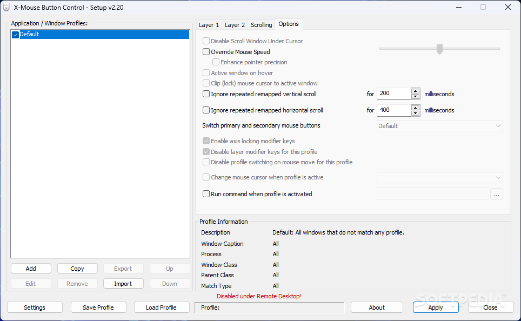Toggle the Default profile checkbox
This screenshot has width=521, height=321.
tap(15, 35)
